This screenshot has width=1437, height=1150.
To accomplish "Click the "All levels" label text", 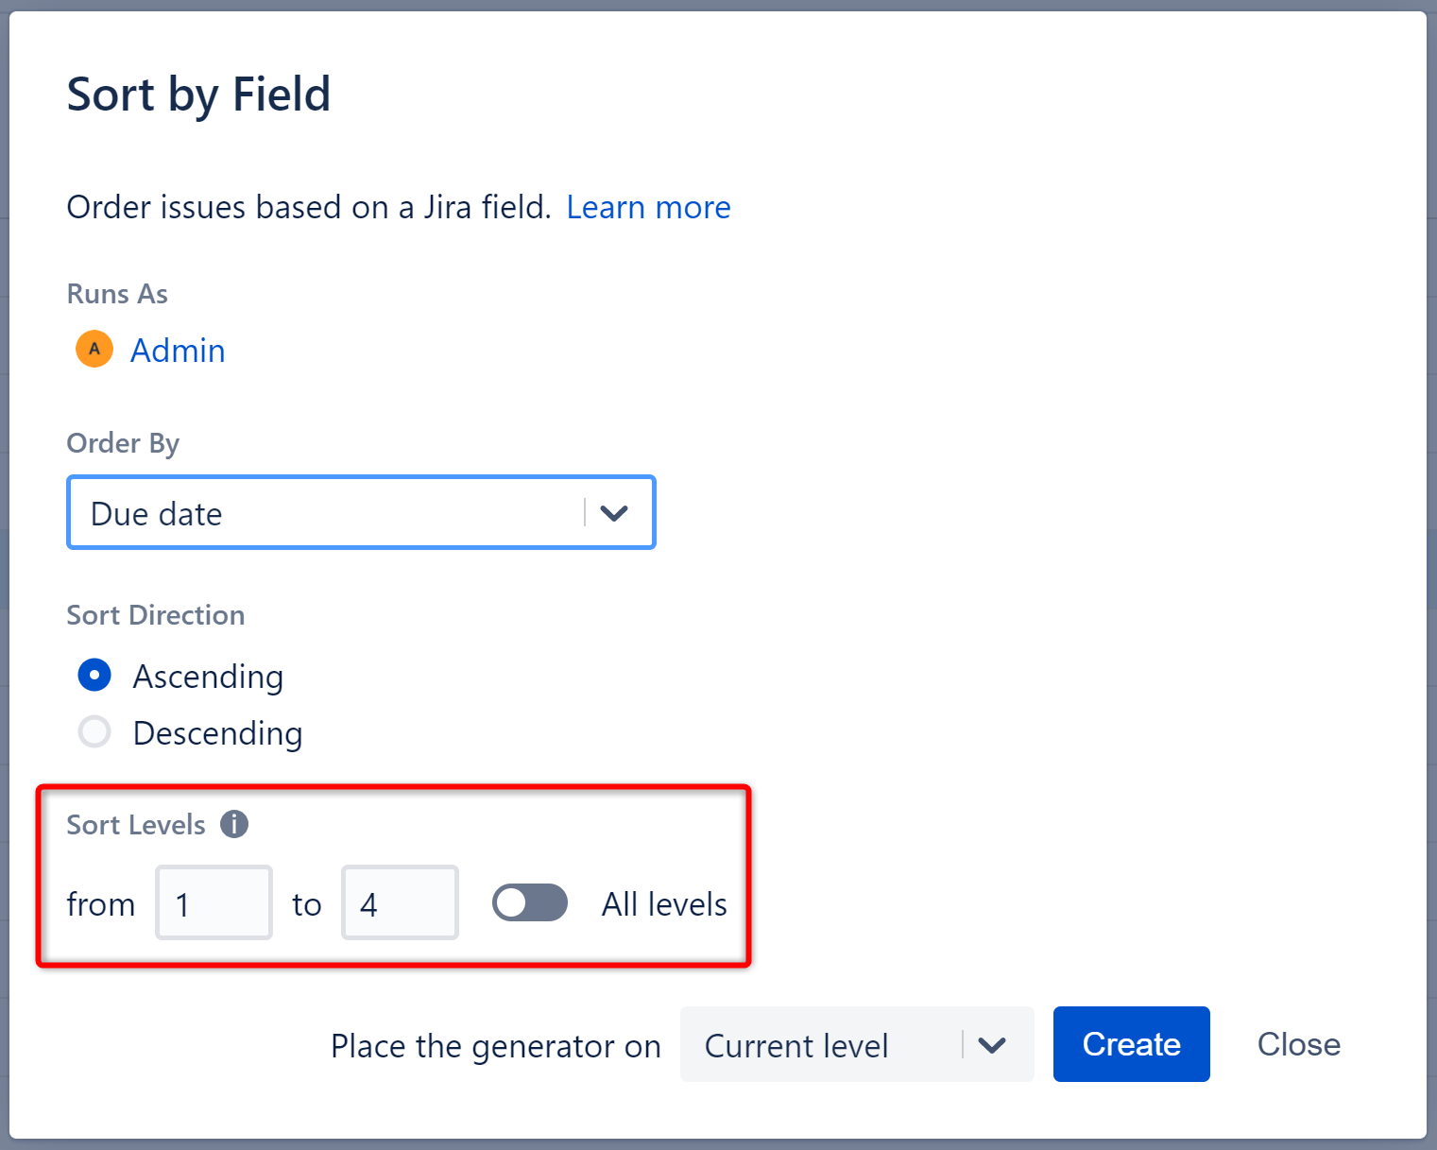I will click(664, 904).
